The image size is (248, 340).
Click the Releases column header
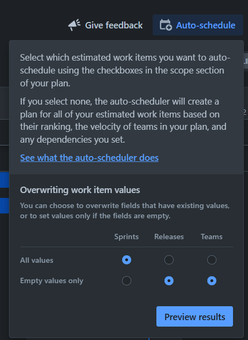click(x=169, y=236)
